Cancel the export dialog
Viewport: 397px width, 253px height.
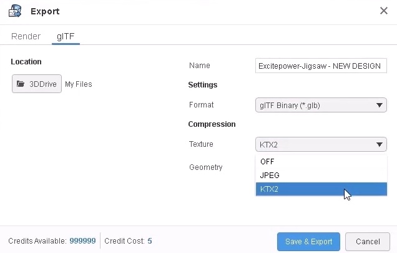coord(368,242)
